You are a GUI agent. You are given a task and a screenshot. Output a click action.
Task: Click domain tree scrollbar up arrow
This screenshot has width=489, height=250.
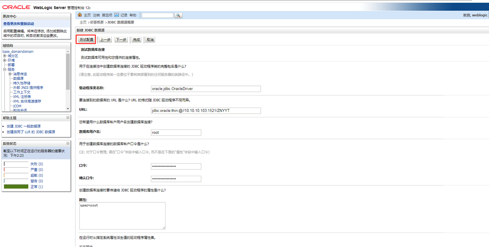[x=68, y=51]
